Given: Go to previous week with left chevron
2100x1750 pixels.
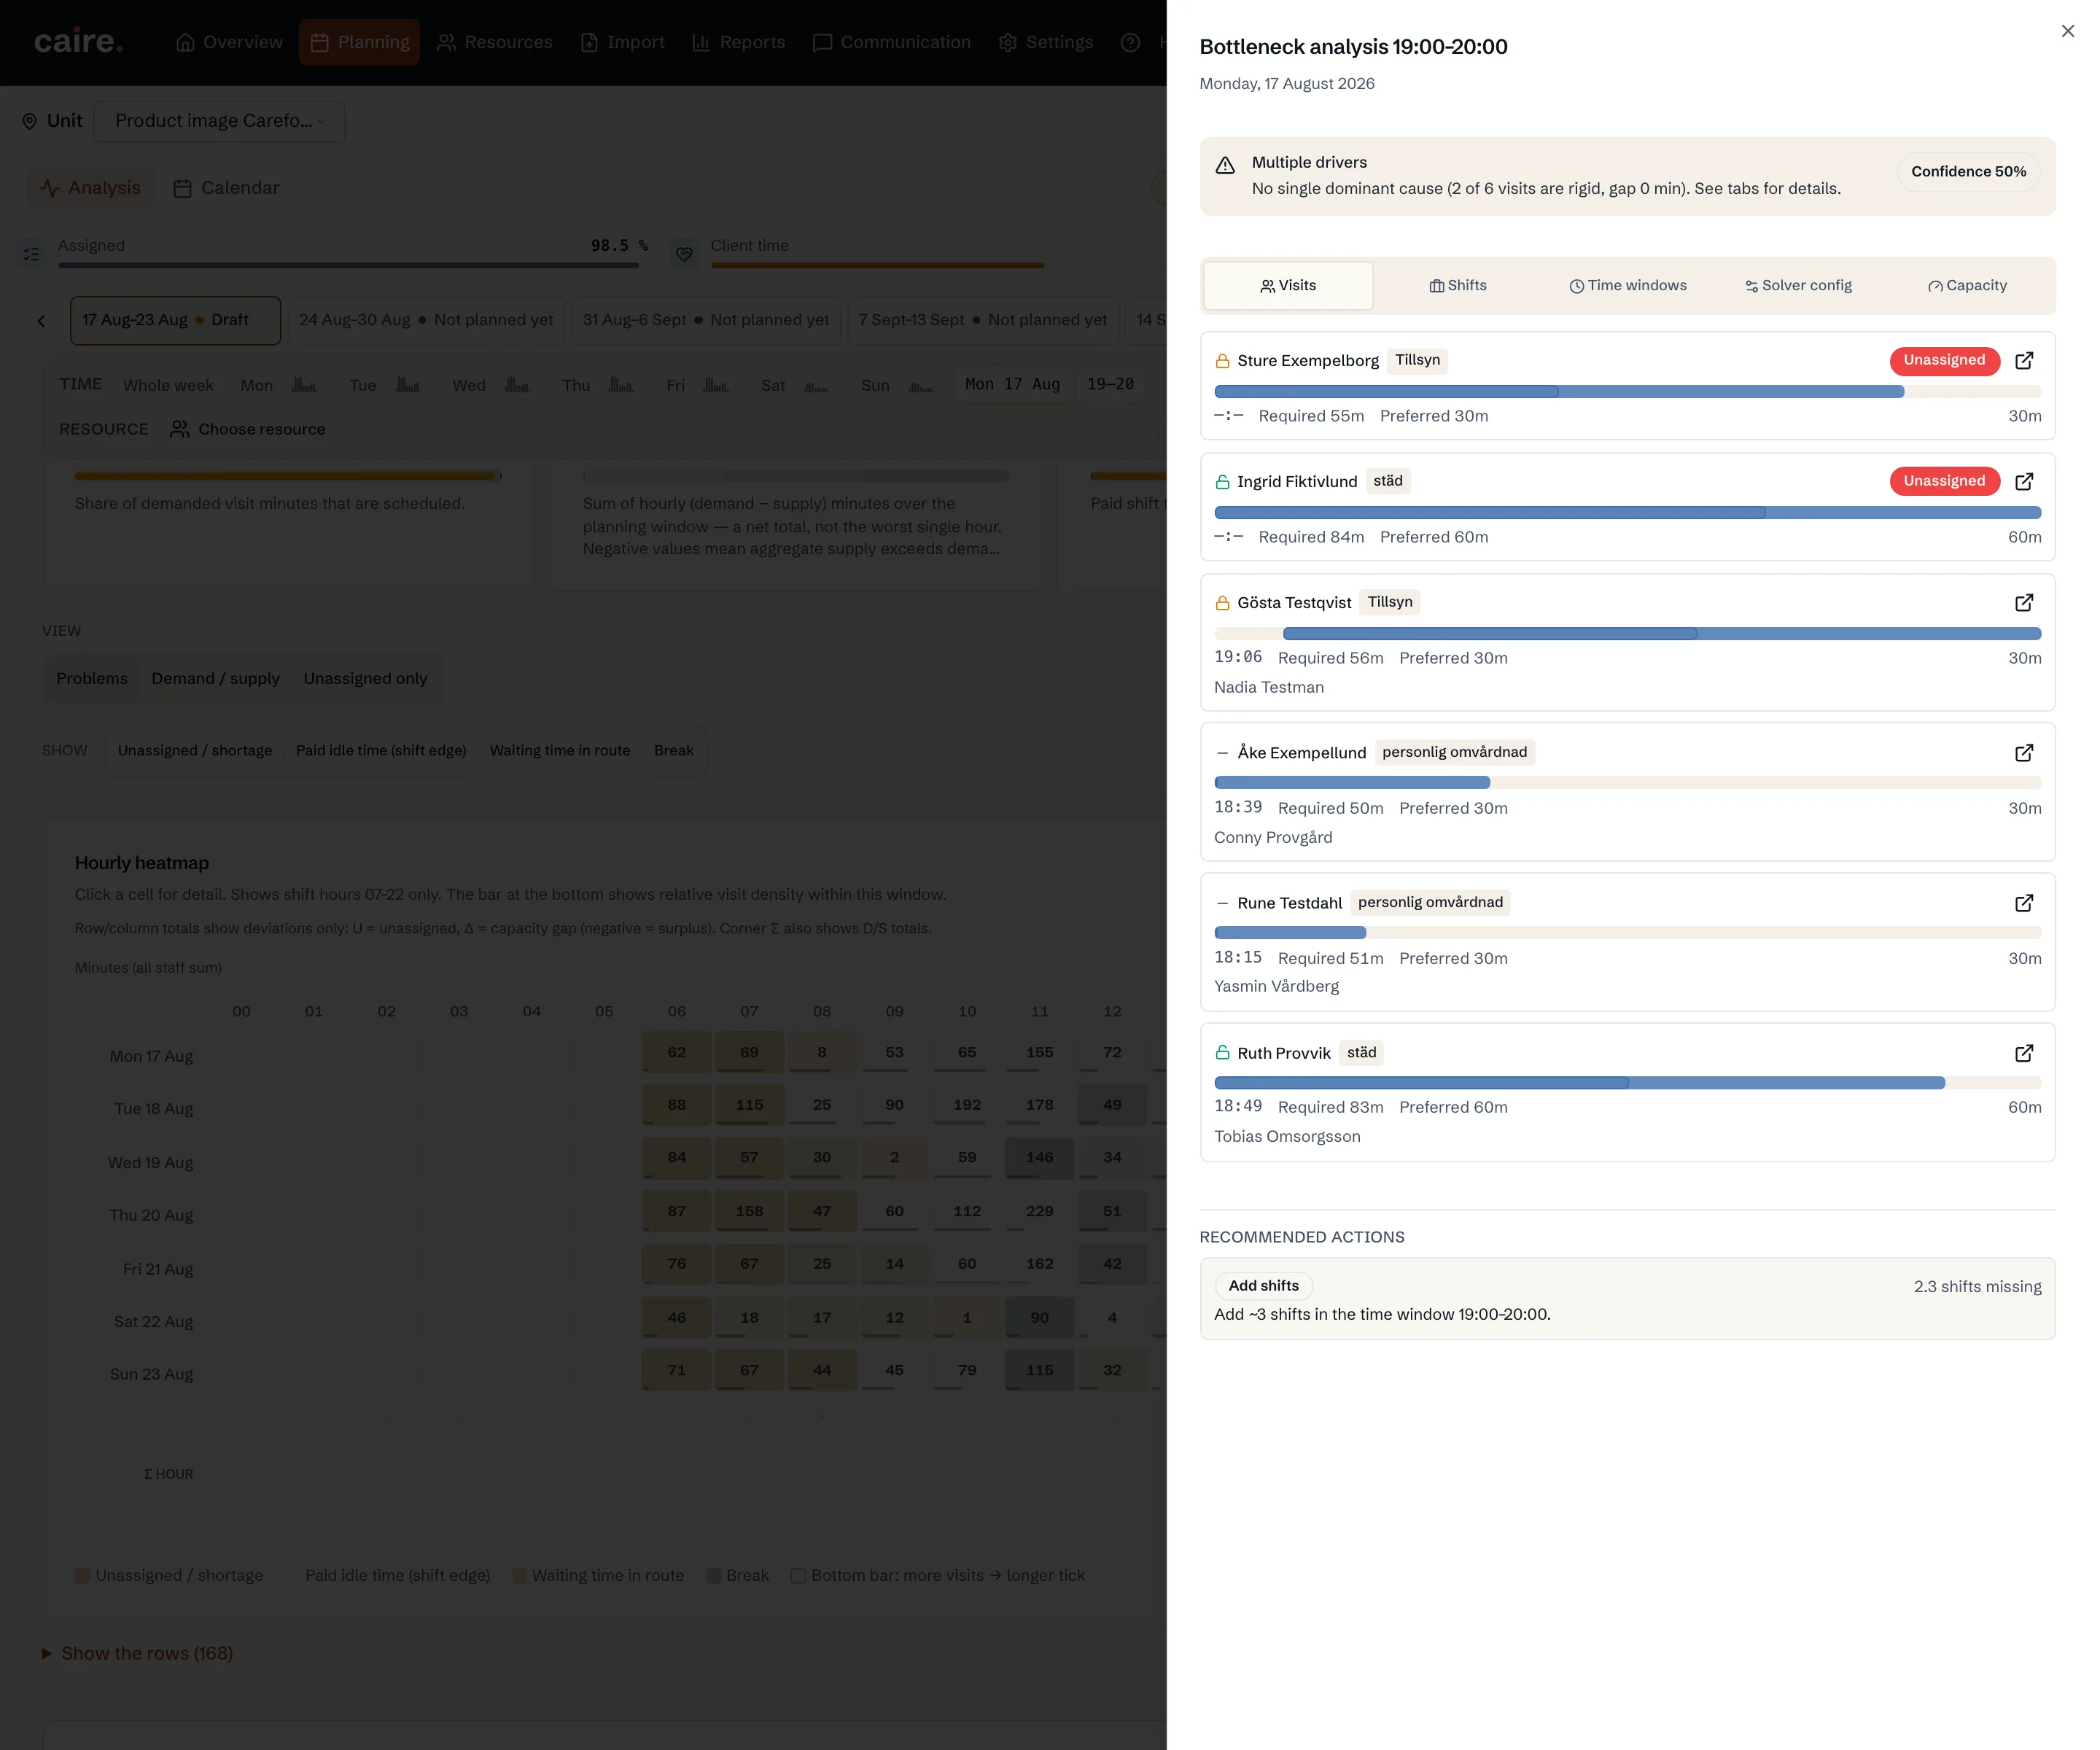Looking at the screenshot, I should (x=41, y=321).
